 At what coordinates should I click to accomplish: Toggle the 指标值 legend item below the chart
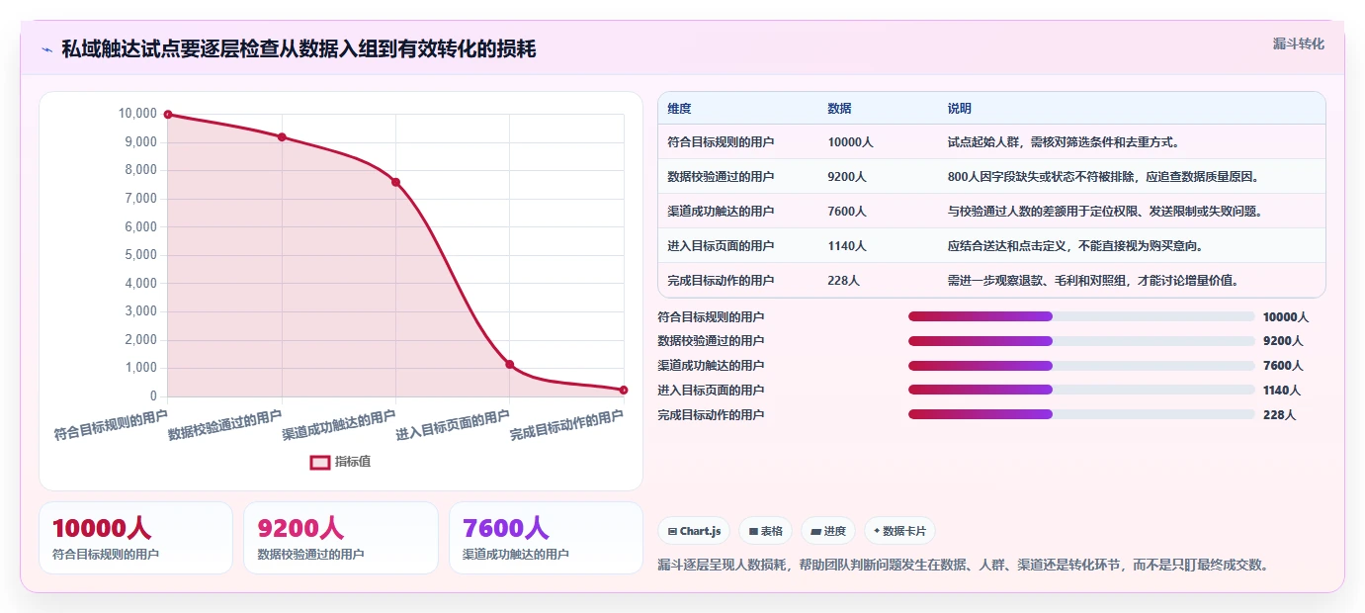[341, 462]
